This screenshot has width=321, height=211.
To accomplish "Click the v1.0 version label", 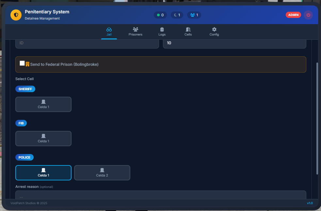I will coord(310,203).
